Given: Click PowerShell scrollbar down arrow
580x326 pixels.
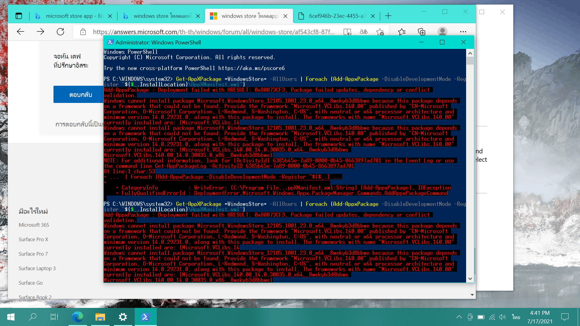Looking at the screenshot, I should coord(470,279).
